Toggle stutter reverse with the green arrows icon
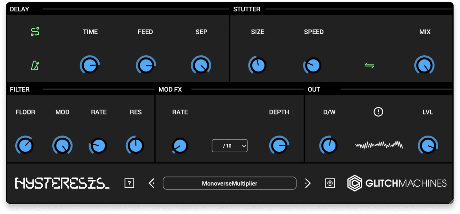 (369, 65)
